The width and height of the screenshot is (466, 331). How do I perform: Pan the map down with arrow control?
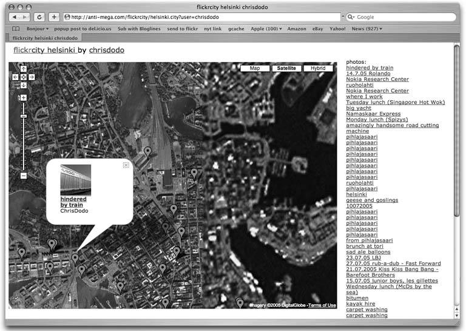click(x=24, y=85)
